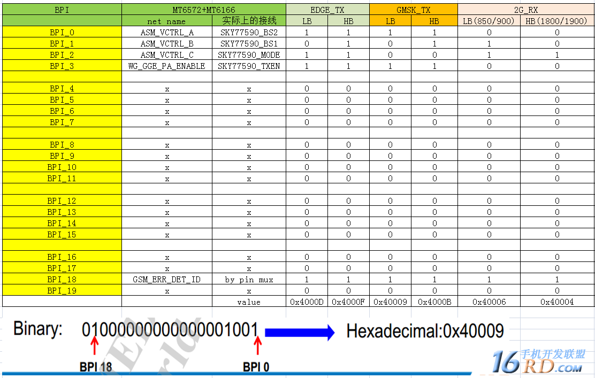Click the 0x4000D value cell
The height and width of the screenshot is (378, 595).
tap(307, 302)
